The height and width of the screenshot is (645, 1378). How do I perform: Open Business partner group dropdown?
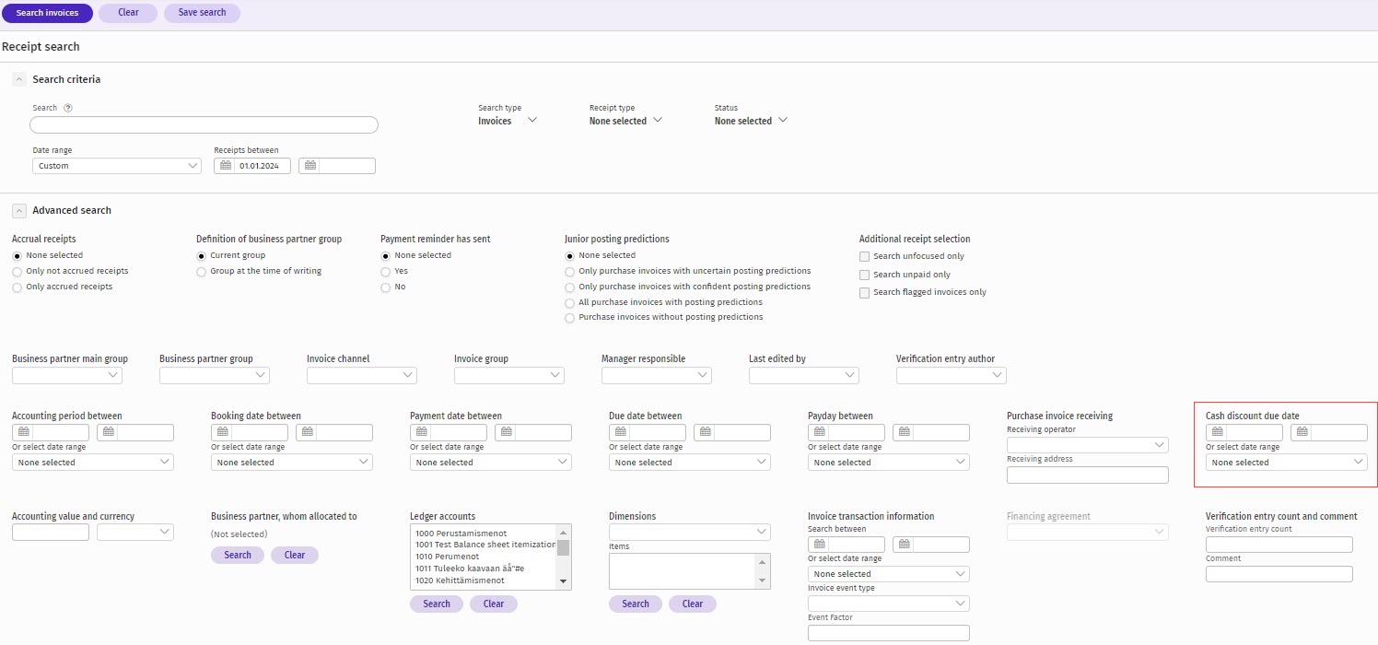click(215, 375)
